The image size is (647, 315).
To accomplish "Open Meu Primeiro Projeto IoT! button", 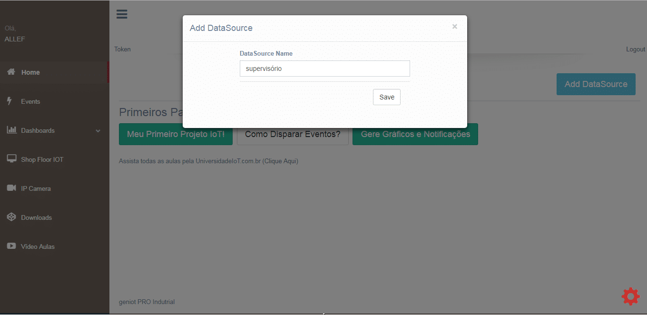I will pyautogui.click(x=176, y=134).
